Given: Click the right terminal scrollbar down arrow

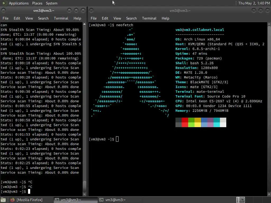Looking at the screenshot, I should [x=269, y=194].
